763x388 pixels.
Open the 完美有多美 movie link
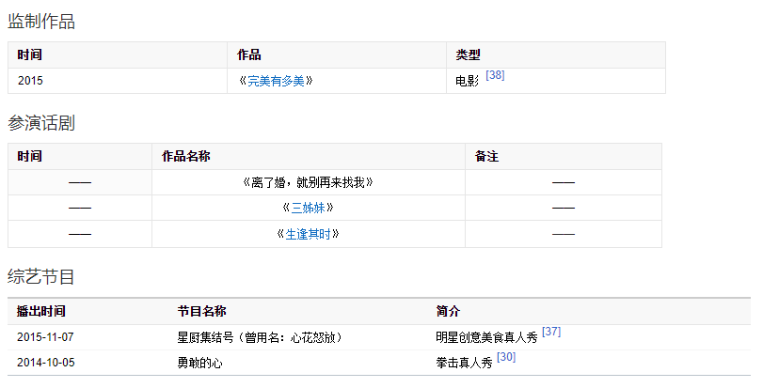click(276, 82)
